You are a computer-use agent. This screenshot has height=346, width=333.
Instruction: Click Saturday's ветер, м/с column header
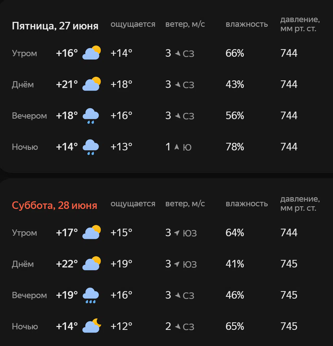185,204
